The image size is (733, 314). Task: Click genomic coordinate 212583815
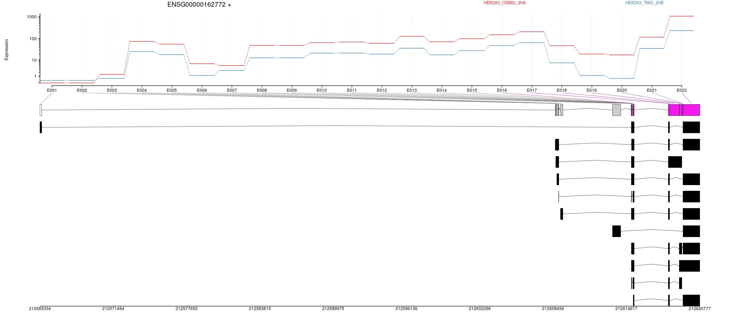[x=260, y=309]
